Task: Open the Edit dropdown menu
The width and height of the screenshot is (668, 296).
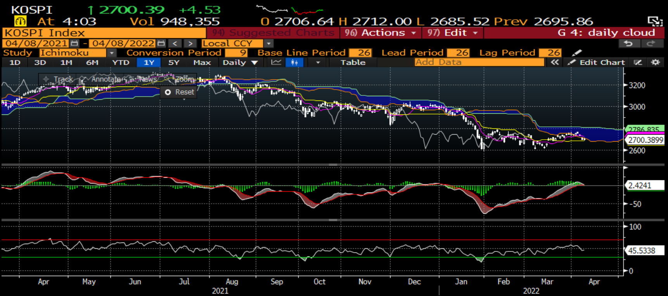Action: 452,33
